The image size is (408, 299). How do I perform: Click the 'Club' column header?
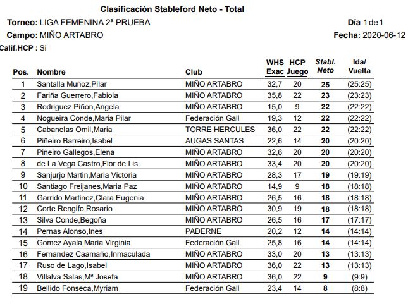point(194,72)
